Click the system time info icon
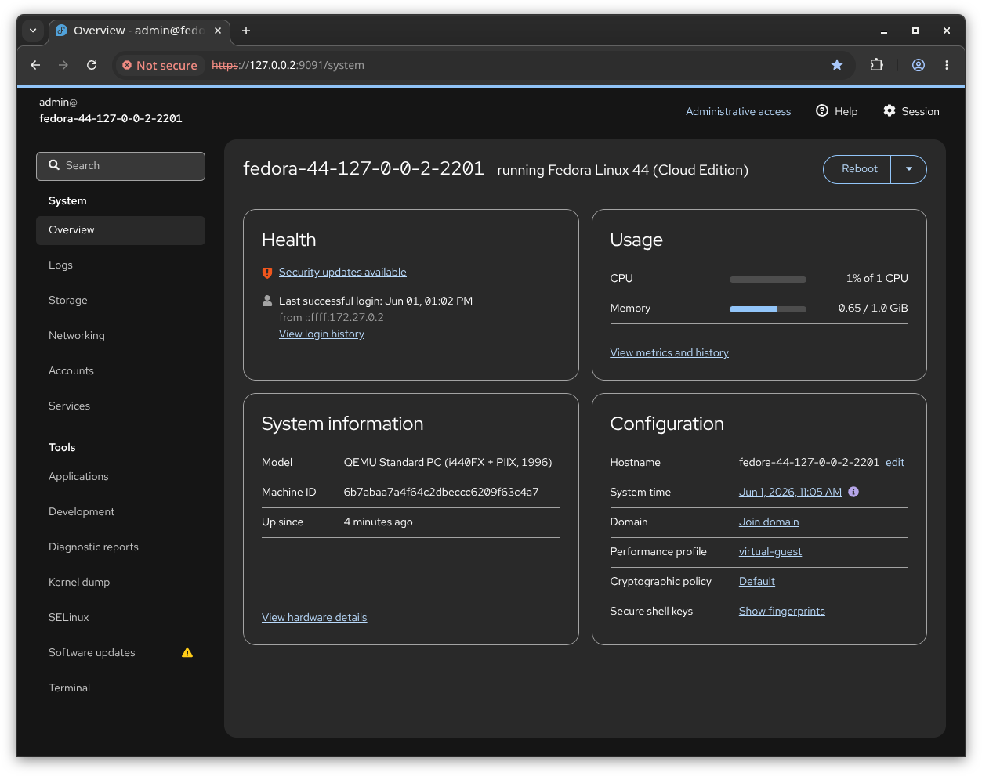This screenshot has width=982, height=776. (x=853, y=492)
